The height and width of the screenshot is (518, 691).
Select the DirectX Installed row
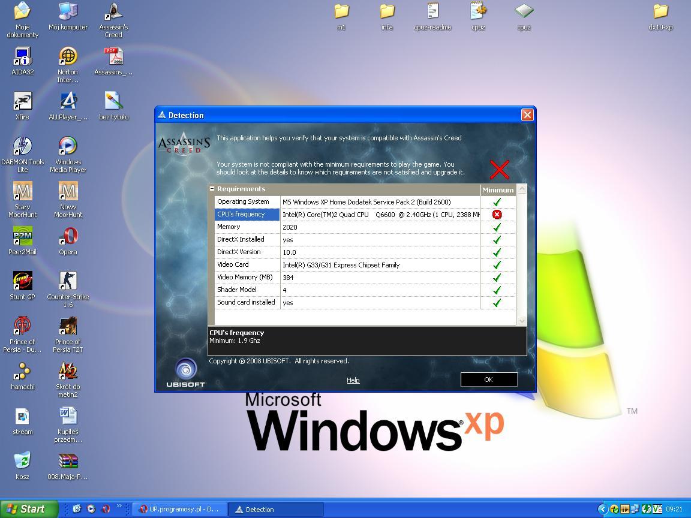tap(365, 240)
